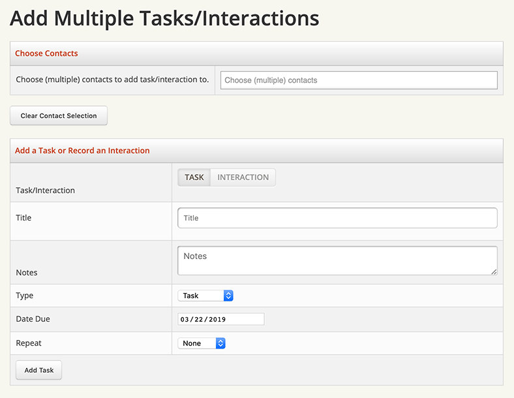
Task: Click inside the Notes text area
Action: [337, 260]
